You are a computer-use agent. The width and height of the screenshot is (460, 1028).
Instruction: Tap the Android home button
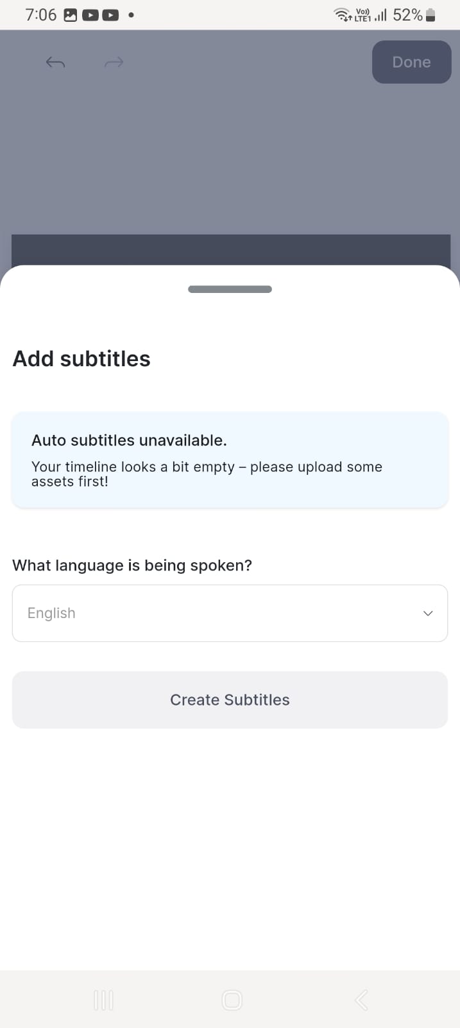232,1000
